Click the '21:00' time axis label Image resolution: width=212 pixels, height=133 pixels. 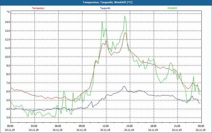tap(178, 126)
